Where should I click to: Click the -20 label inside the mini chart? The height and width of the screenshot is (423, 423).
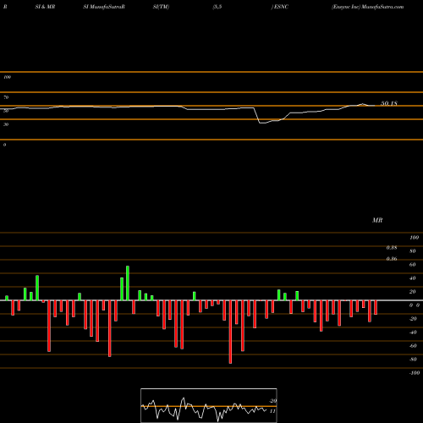pos(272,401)
